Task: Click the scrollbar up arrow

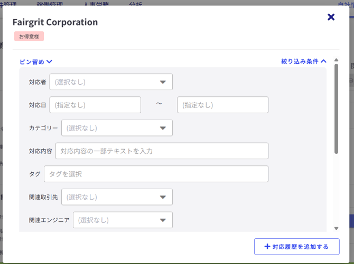Action: pos(336,60)
